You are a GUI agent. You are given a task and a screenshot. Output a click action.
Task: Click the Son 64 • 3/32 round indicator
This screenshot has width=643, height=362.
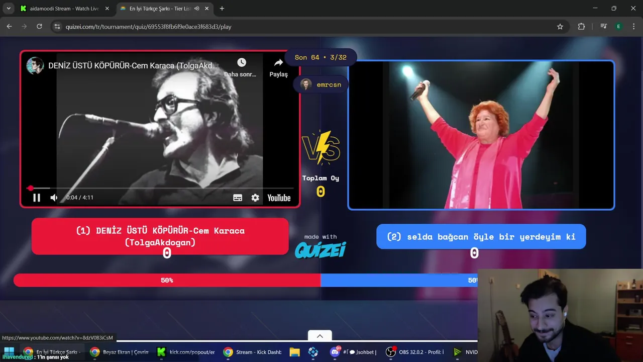pos(320,57)
